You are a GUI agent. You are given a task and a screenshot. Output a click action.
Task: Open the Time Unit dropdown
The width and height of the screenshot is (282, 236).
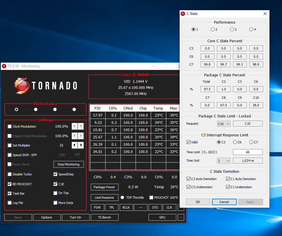224,161
